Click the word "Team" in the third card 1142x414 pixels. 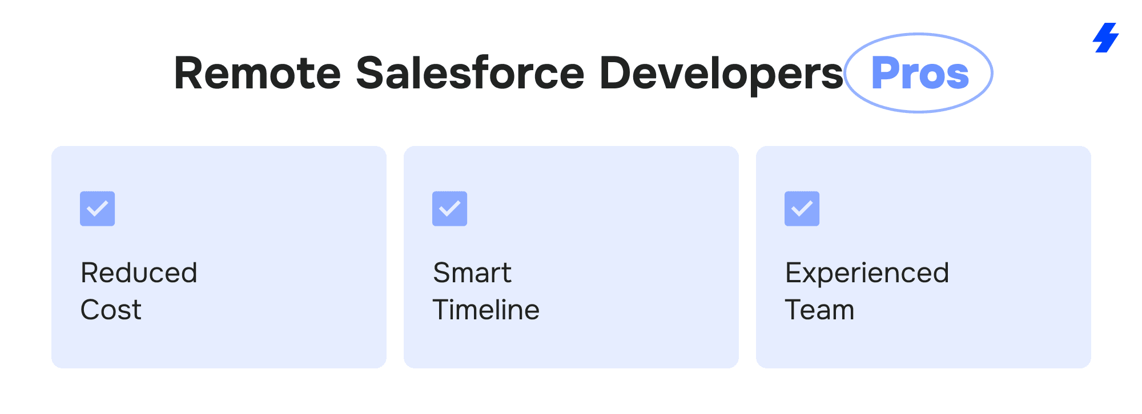coord(819,310)
